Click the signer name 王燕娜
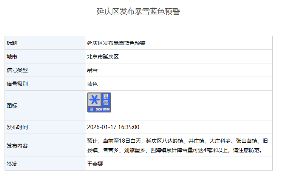 pyautogui.click(x=95, y=164)
